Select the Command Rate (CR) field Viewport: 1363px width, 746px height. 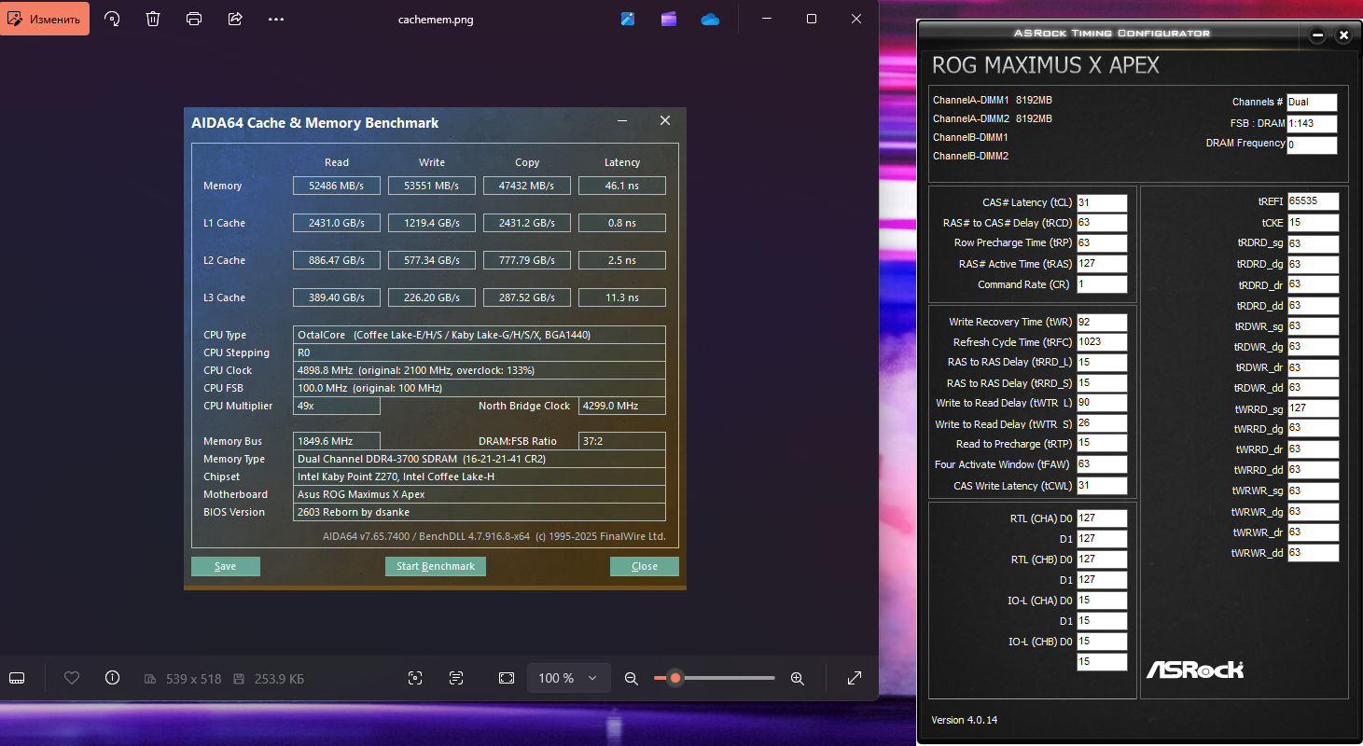pyautogui.click(x=1102, y=284)
